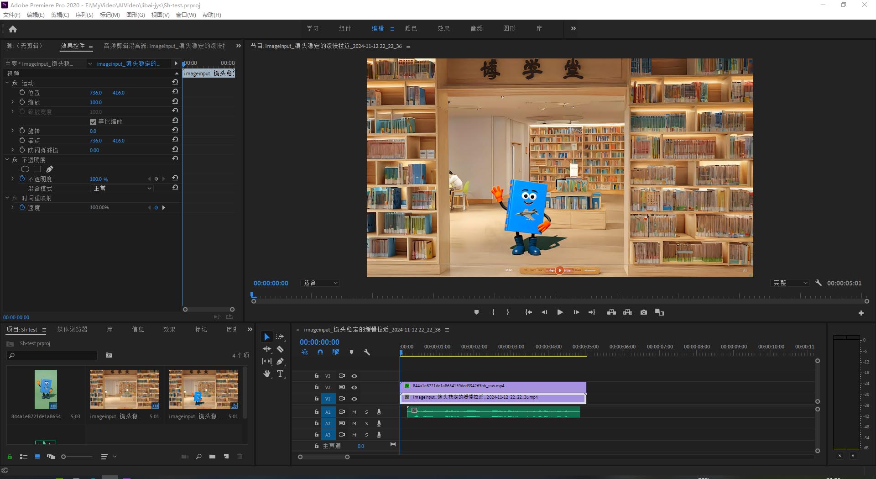Open Comparison View button
Image resolution: width=876 pixels, height=479 pixels.
659,312
